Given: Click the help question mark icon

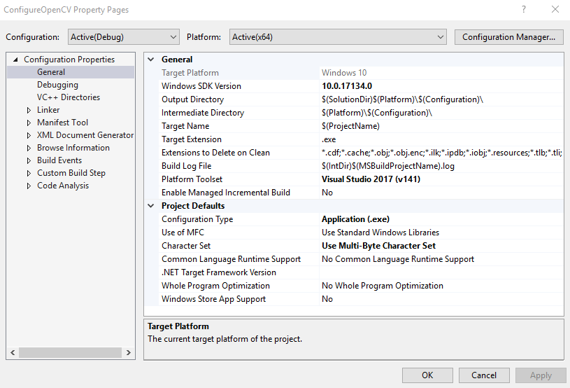Looking at the screenshot, I should point(523,10).
